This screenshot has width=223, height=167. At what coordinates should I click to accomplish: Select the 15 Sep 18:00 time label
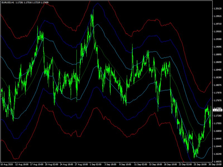(155, 164)
